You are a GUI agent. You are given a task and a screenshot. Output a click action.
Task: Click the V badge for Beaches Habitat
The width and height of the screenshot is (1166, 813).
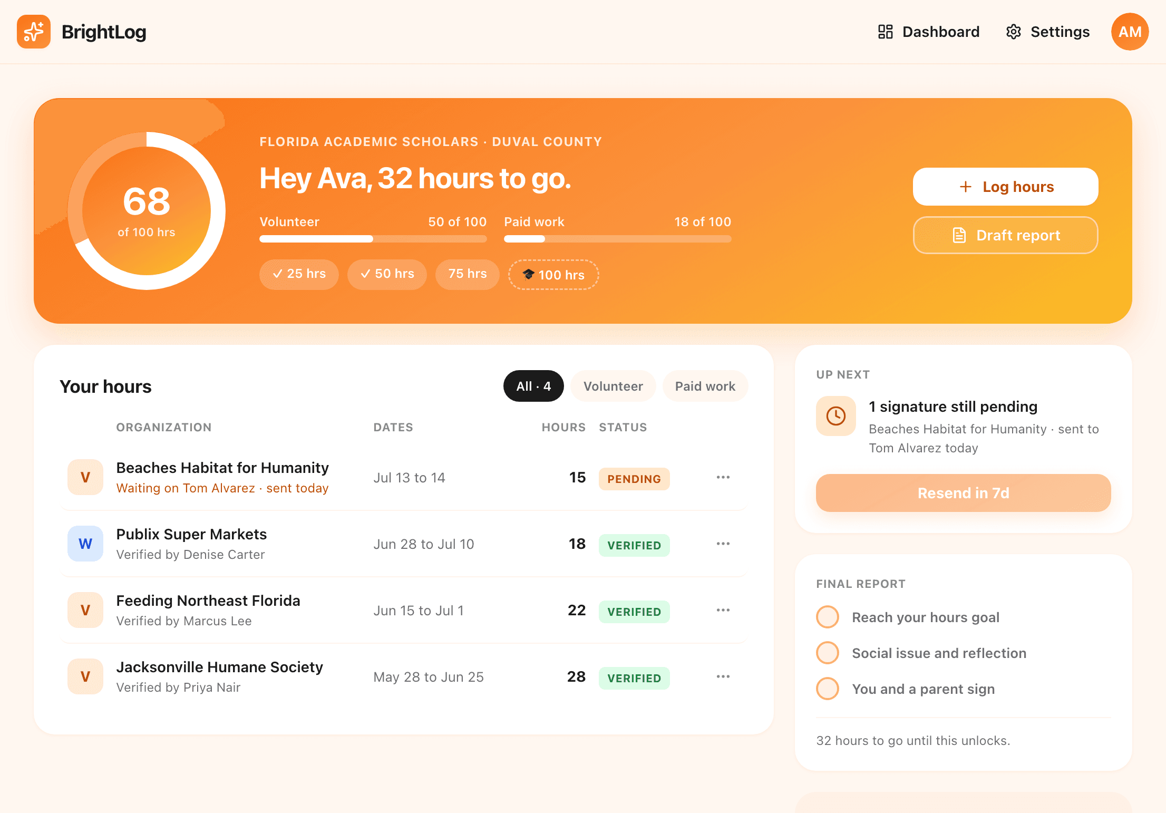[x=85, y=477]
